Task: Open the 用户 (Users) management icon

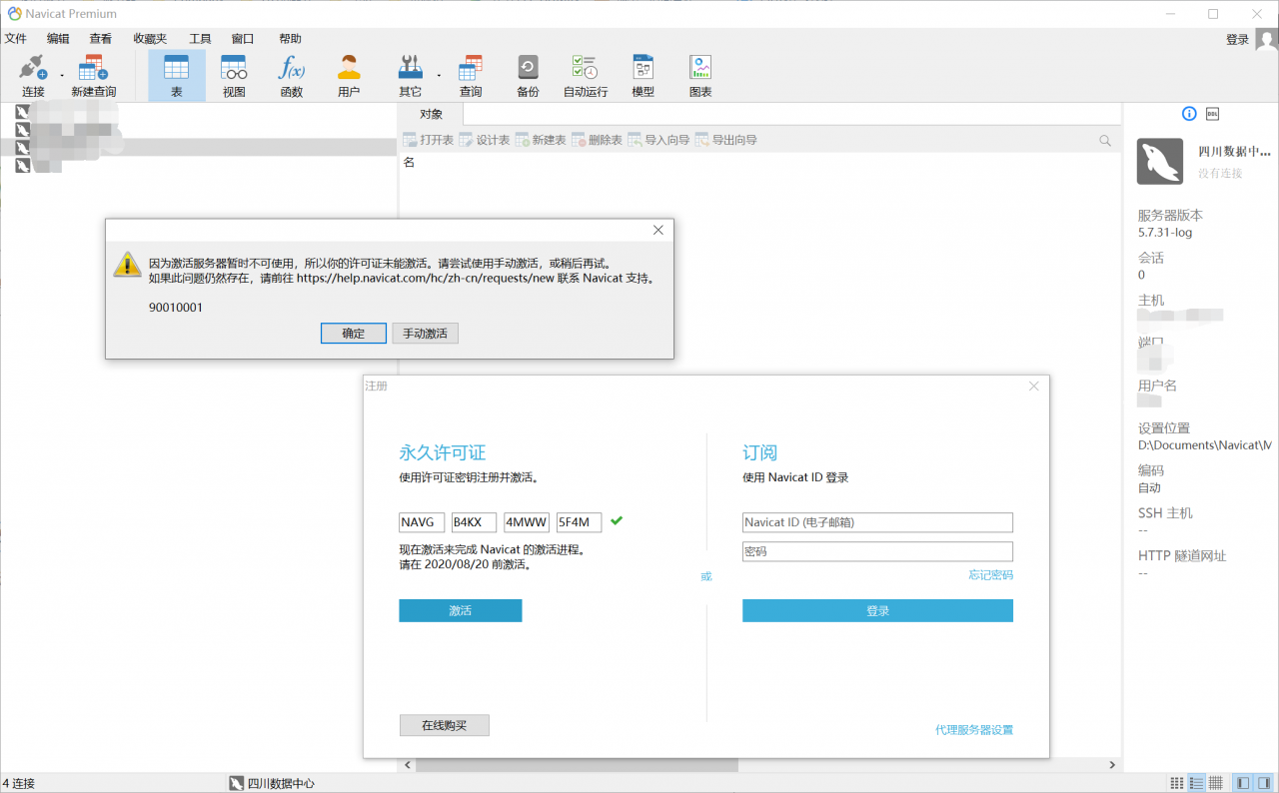Action: click(x=349, y=74)
